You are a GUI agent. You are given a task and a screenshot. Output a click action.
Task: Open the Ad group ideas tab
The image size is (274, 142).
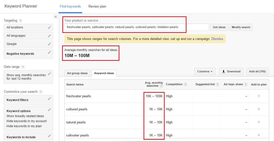[77, 73]
